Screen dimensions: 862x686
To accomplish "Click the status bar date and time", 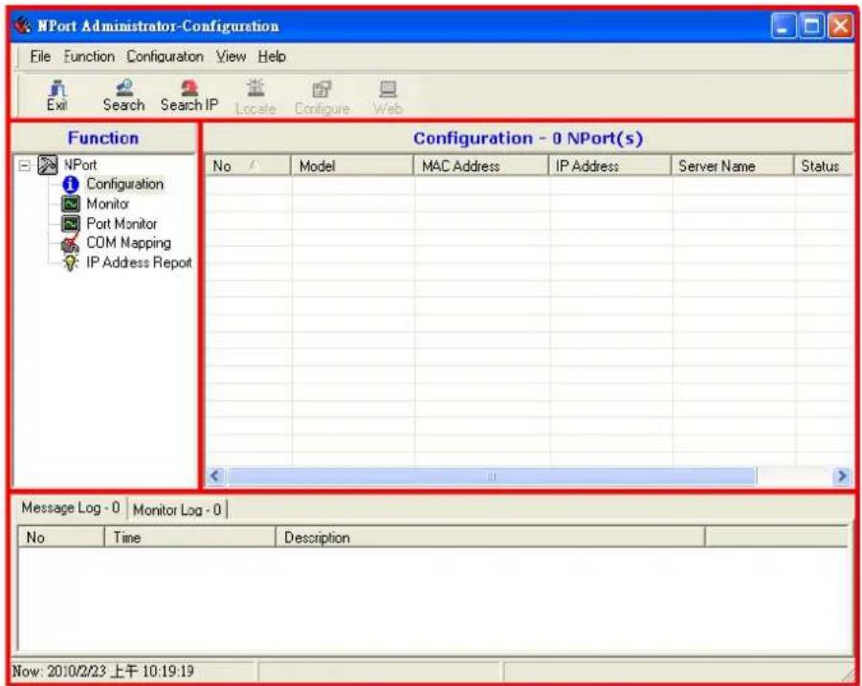I will [x=103, y=671].
